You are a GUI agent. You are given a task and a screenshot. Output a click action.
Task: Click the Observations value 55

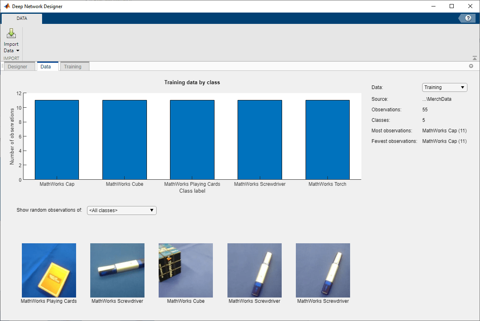coord(425,109)
